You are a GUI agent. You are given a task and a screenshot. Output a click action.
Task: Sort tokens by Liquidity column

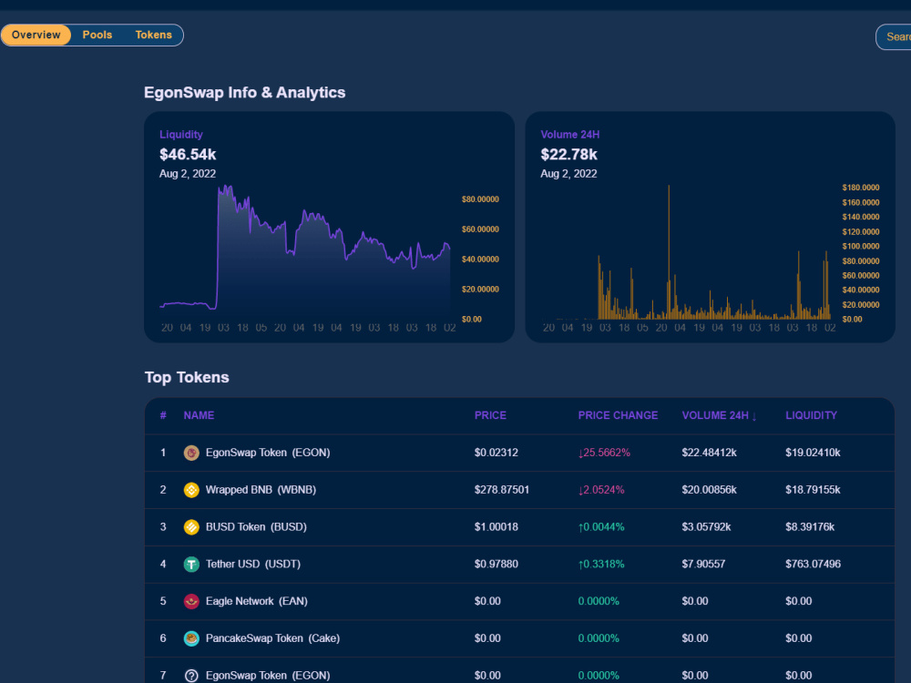pos(811,415)
